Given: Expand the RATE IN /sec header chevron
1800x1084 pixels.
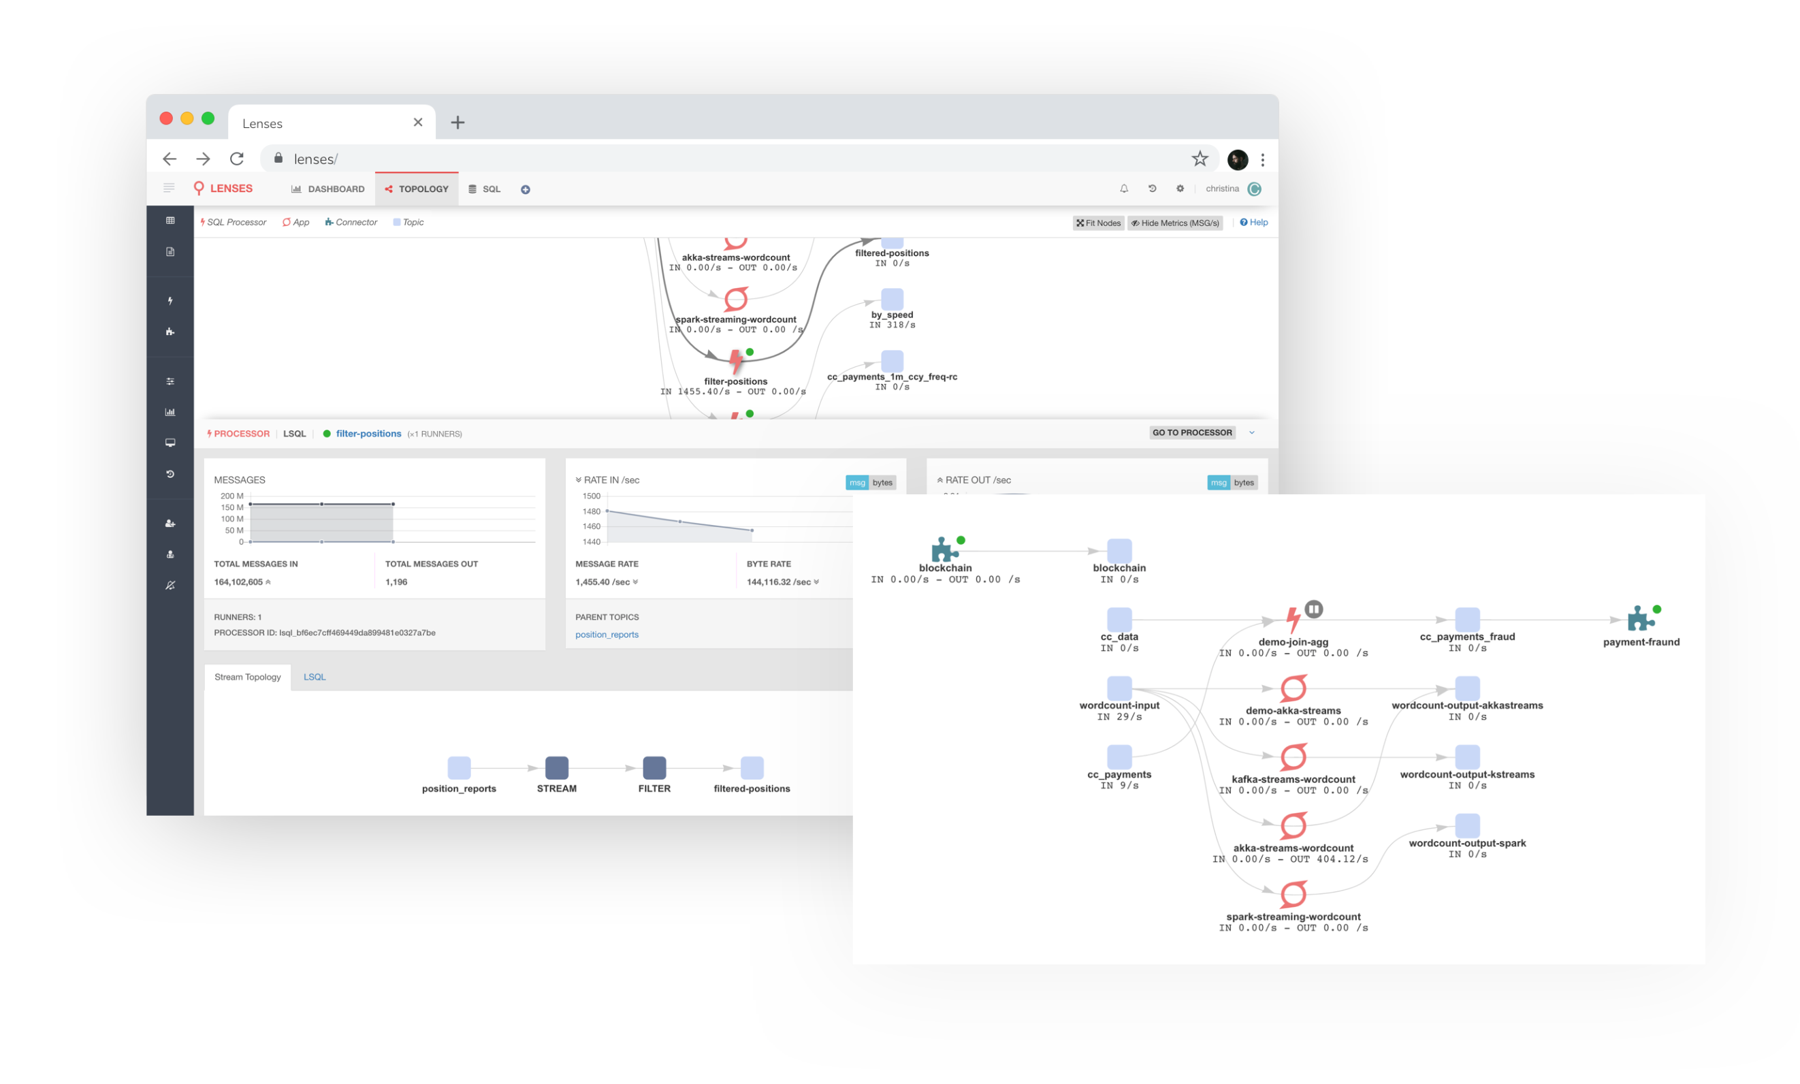Looking at the screenshot, I should coord(579,480).
